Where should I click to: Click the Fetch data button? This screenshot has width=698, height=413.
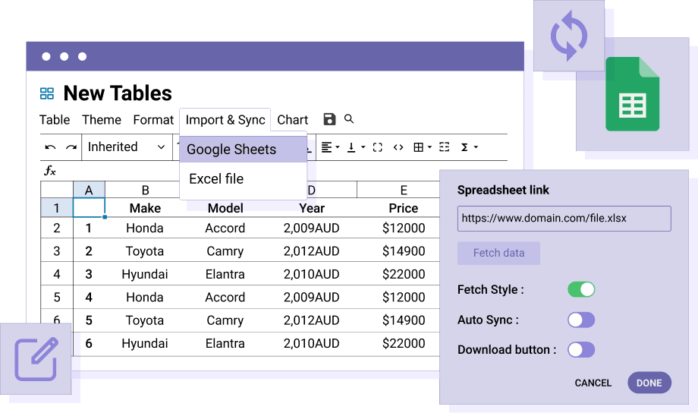498,253
